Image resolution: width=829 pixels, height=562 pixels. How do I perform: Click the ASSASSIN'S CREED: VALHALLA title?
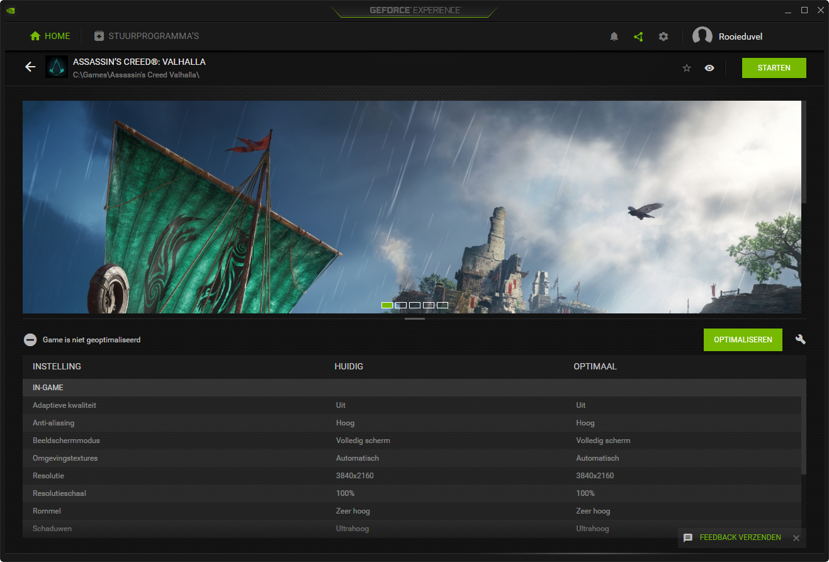[x=139, y=62]
